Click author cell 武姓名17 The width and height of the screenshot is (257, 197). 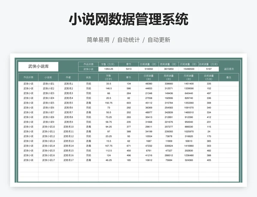click(x=69, y=160)
